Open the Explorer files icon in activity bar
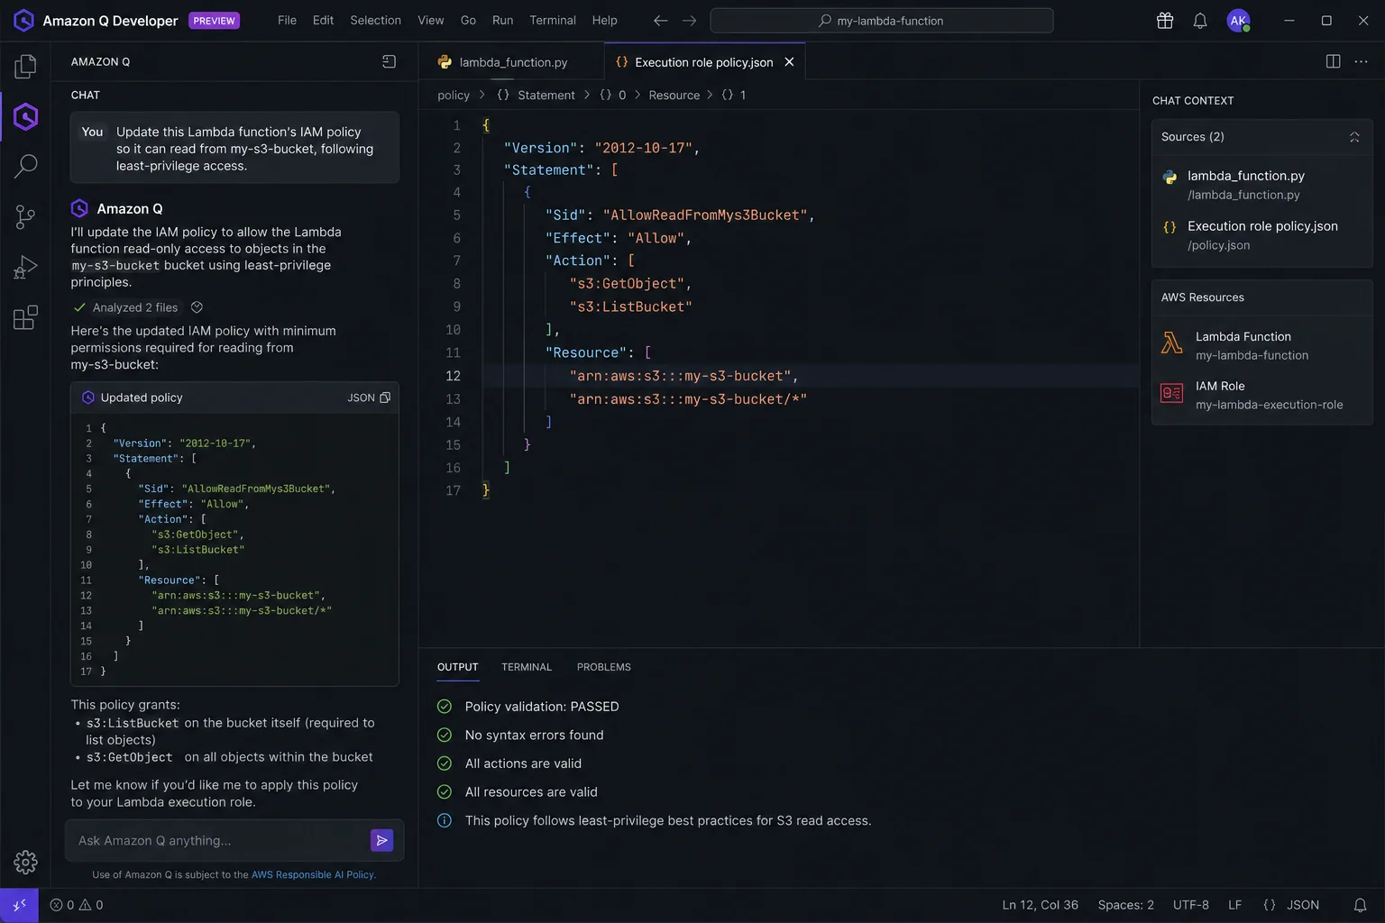The image size is (1385, 923). 25,66
